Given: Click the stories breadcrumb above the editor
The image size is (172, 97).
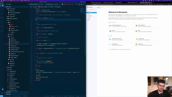Looking at the screenshot, I should pos(35,7).
